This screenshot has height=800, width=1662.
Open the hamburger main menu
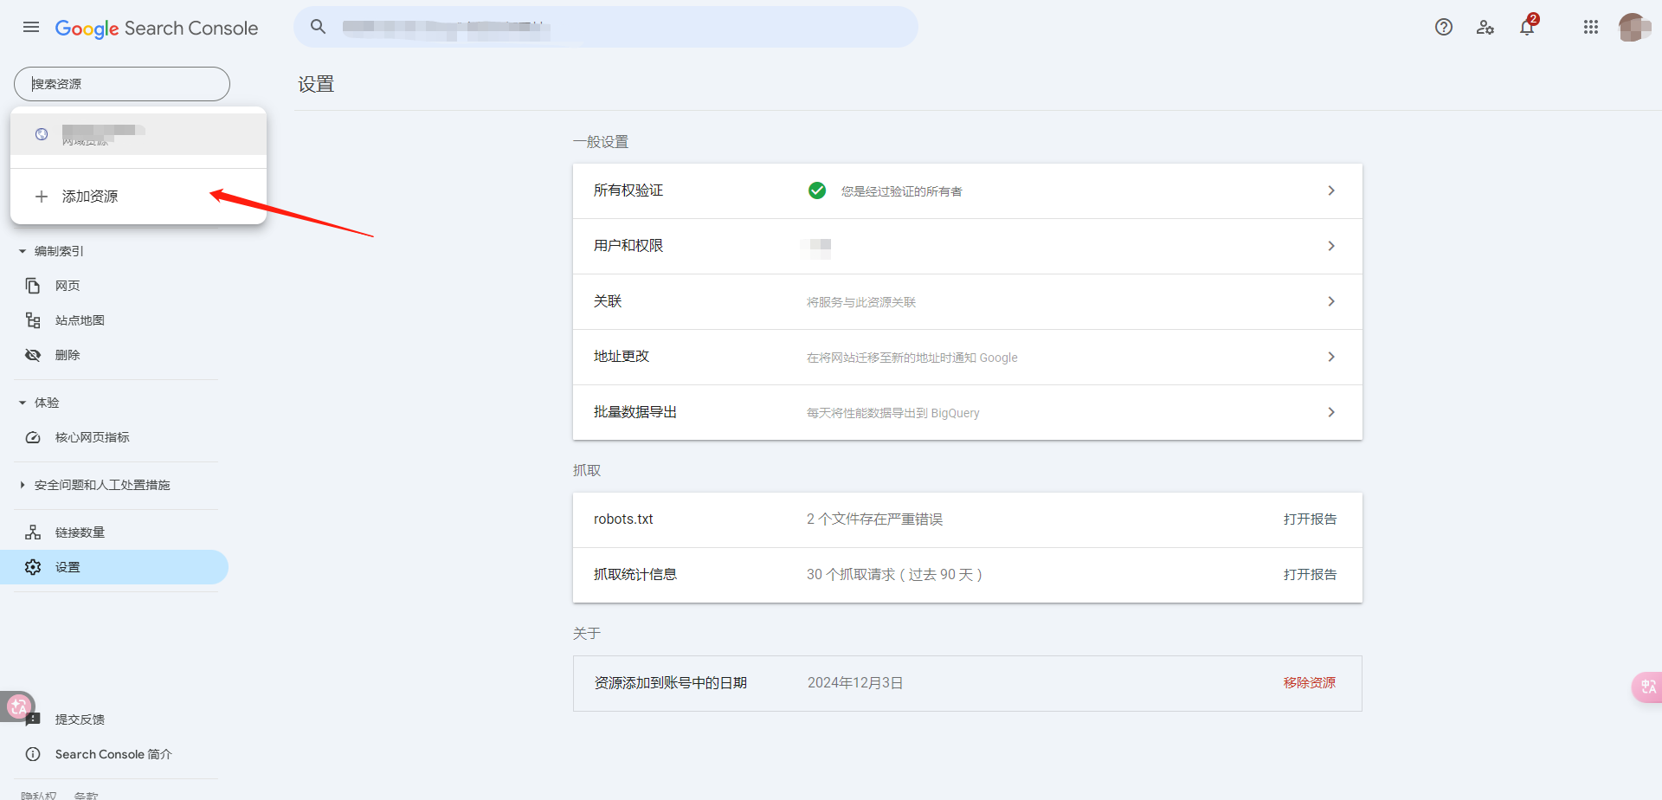pyautogui.click(x=31, y=27)
